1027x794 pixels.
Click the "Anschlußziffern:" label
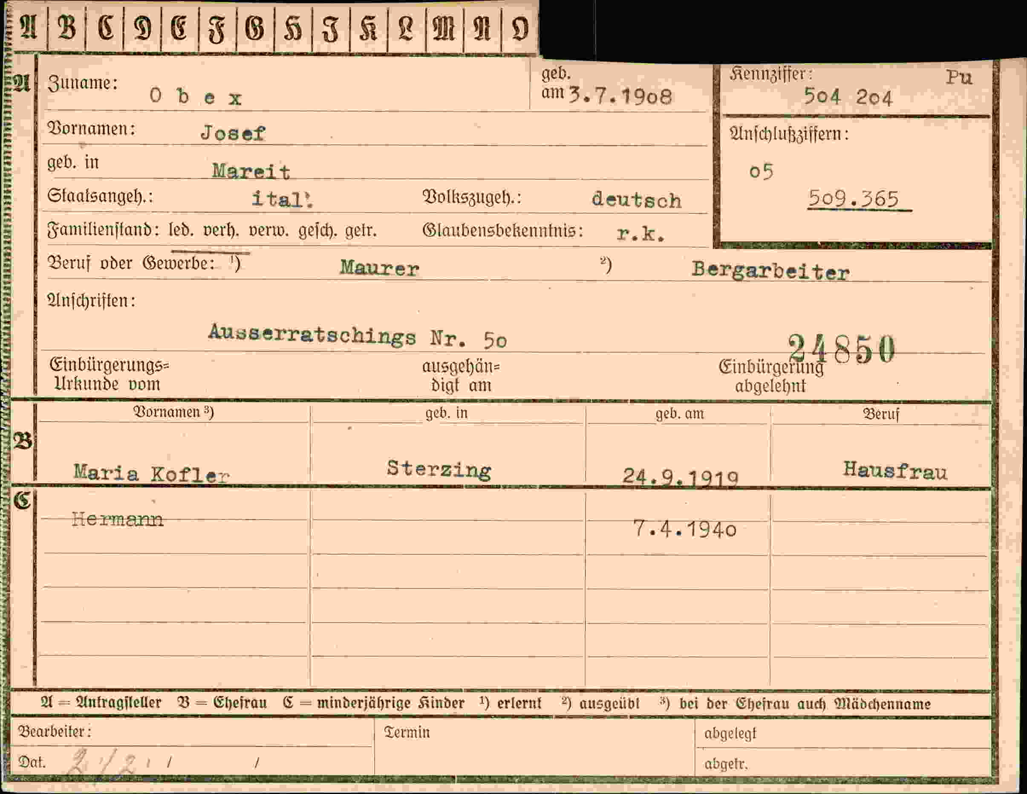[x=789, y=134]
